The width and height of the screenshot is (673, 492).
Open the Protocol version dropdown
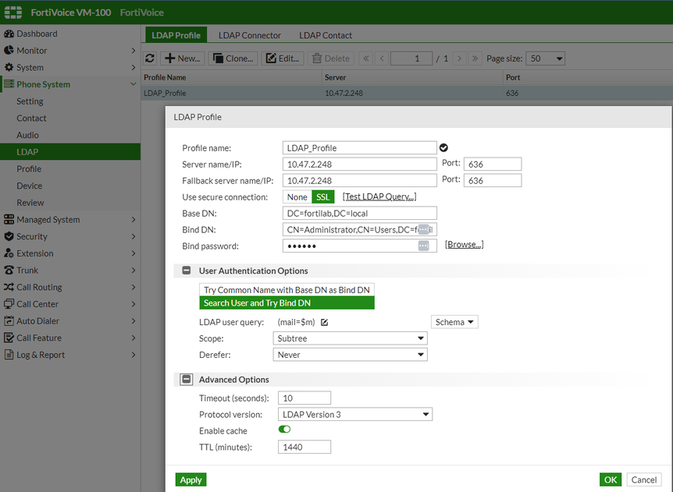pyautogui.click(x=354, y=414)
